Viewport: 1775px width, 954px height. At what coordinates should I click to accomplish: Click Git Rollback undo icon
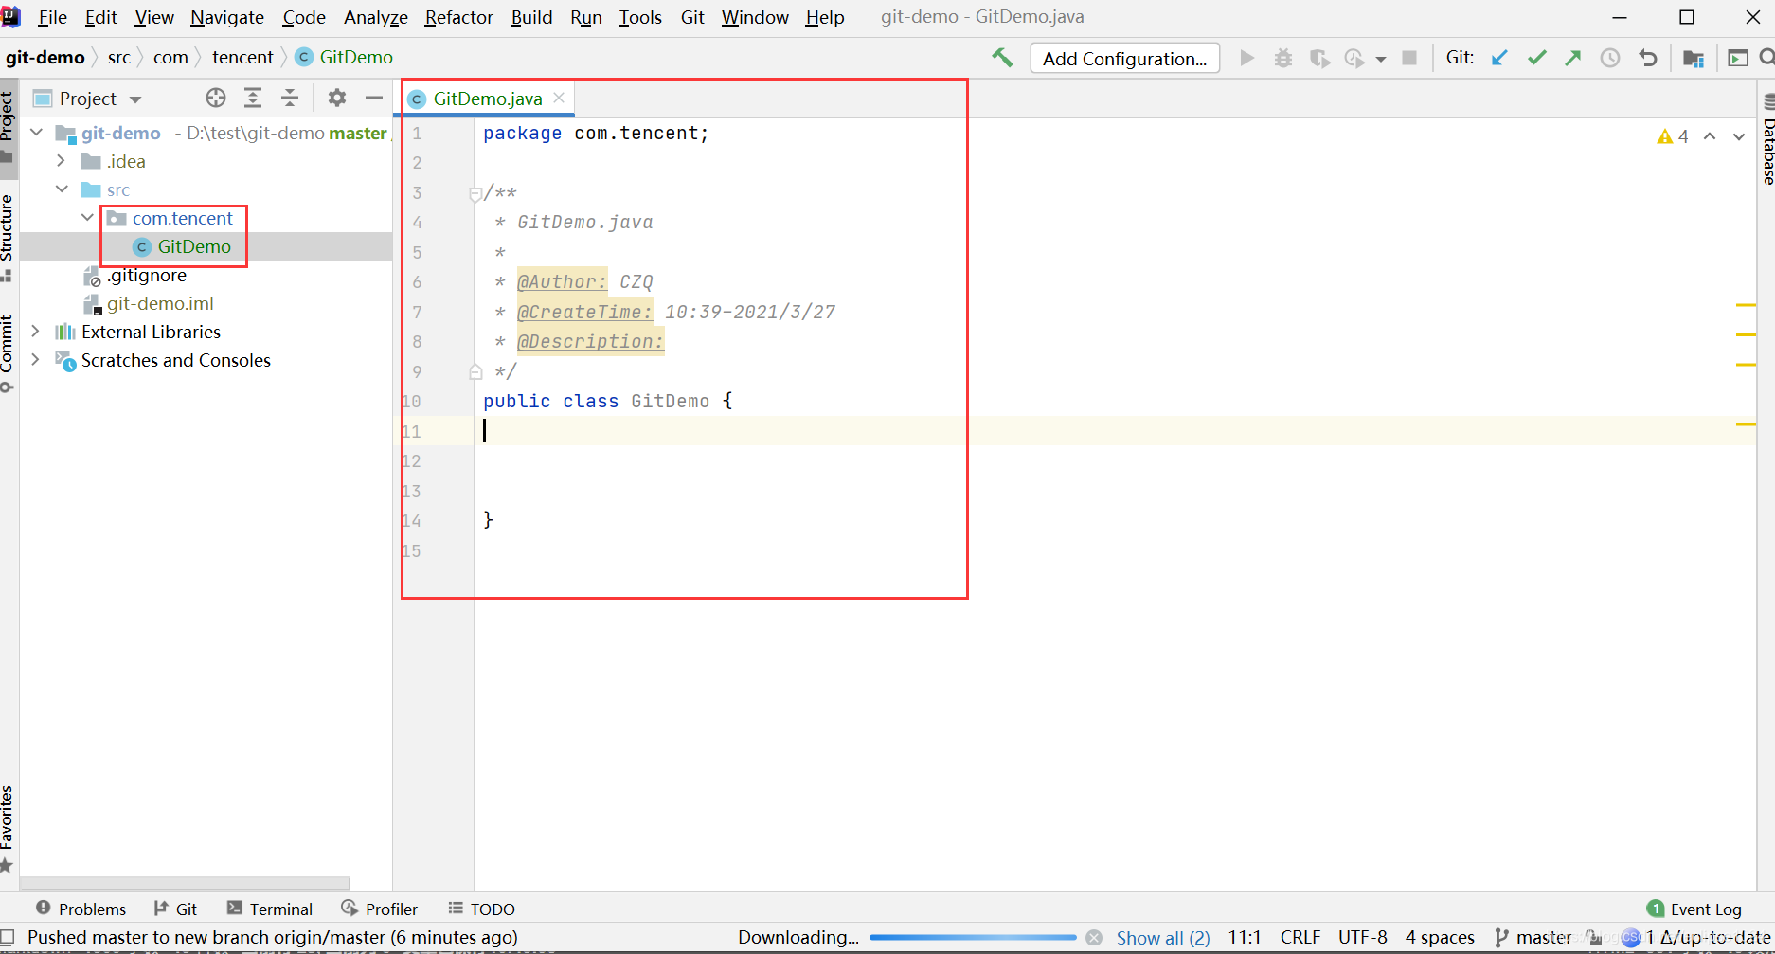tap(1648, 58)
